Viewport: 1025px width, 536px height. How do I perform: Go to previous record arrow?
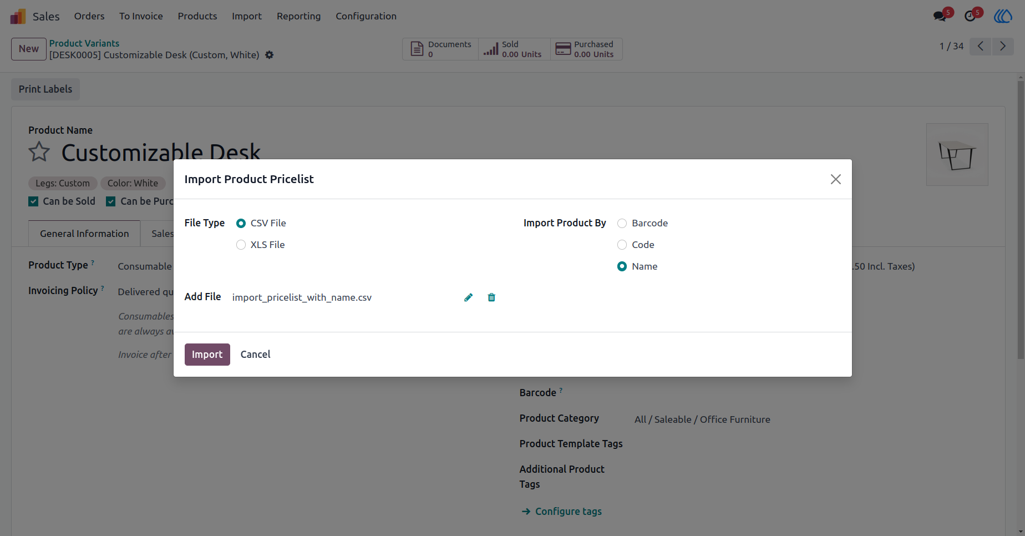(981, 46)
